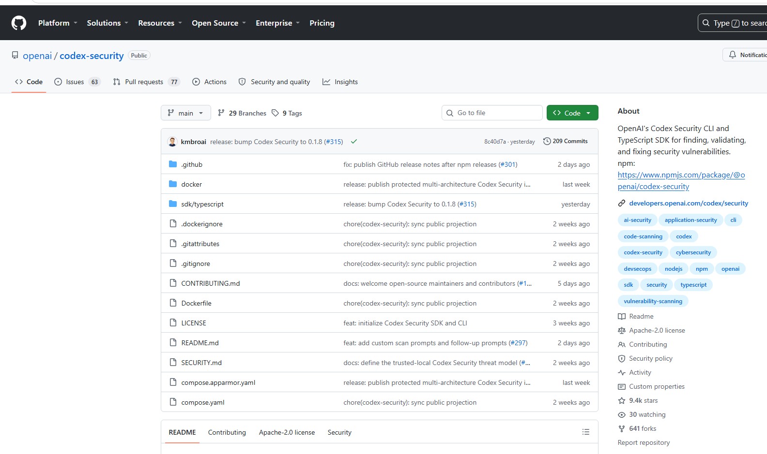Click the link icon beside developers.openai.com
Image resolution: width=767 pixels, height=454 pixels.
click(x=622, y=204)
